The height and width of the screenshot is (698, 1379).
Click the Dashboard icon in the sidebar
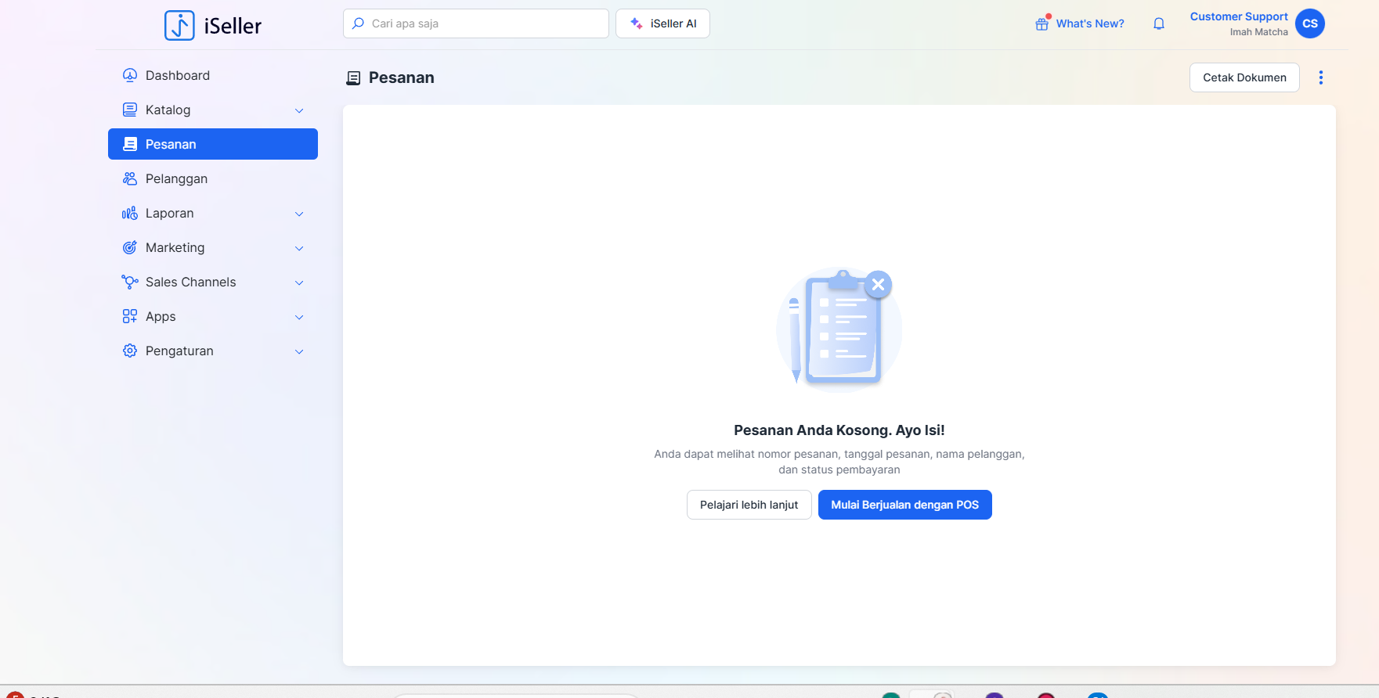(x=130, y=75)
